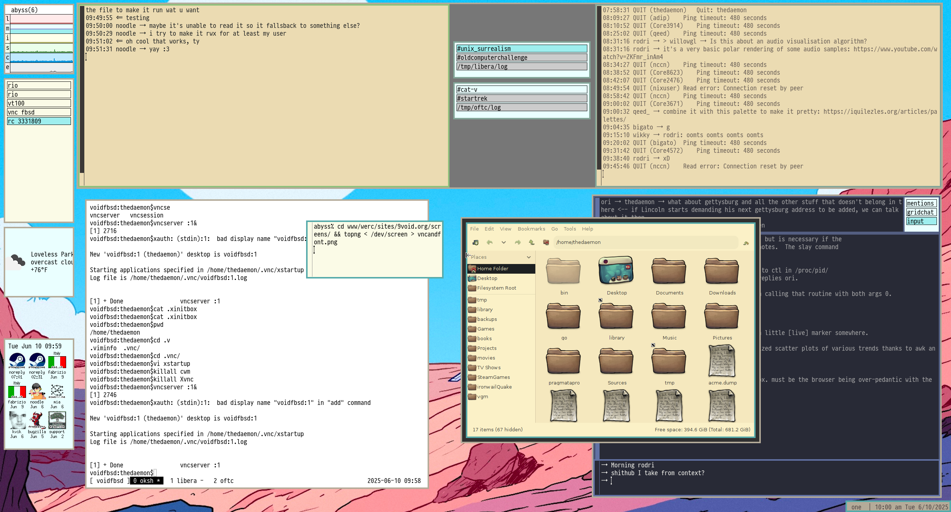This screenshot has height=512, width=951.
Task: Open the Tools menu
Action: click(569, 229)
